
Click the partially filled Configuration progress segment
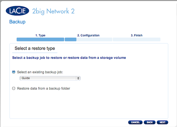[88, 39]
